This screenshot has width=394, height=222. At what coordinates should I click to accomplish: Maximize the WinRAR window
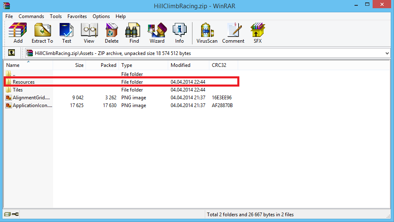[x=367, y=5]
